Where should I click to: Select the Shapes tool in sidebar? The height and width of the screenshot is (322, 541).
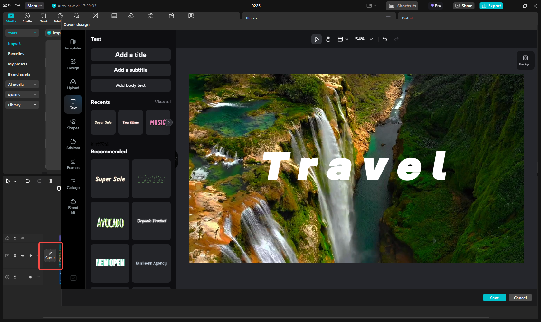pos(73,124)
